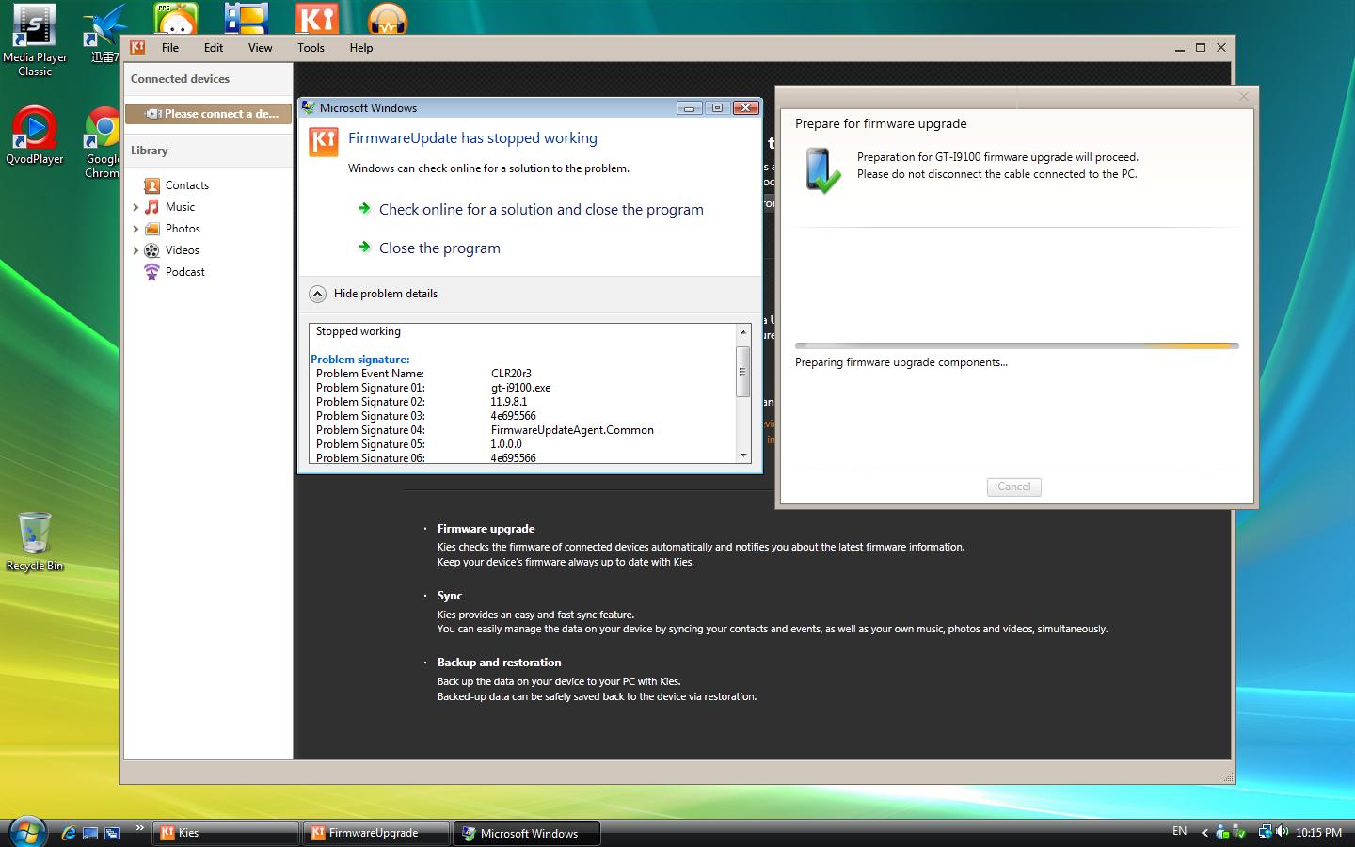
Task: Expand the Music library node
Action: 135,207
